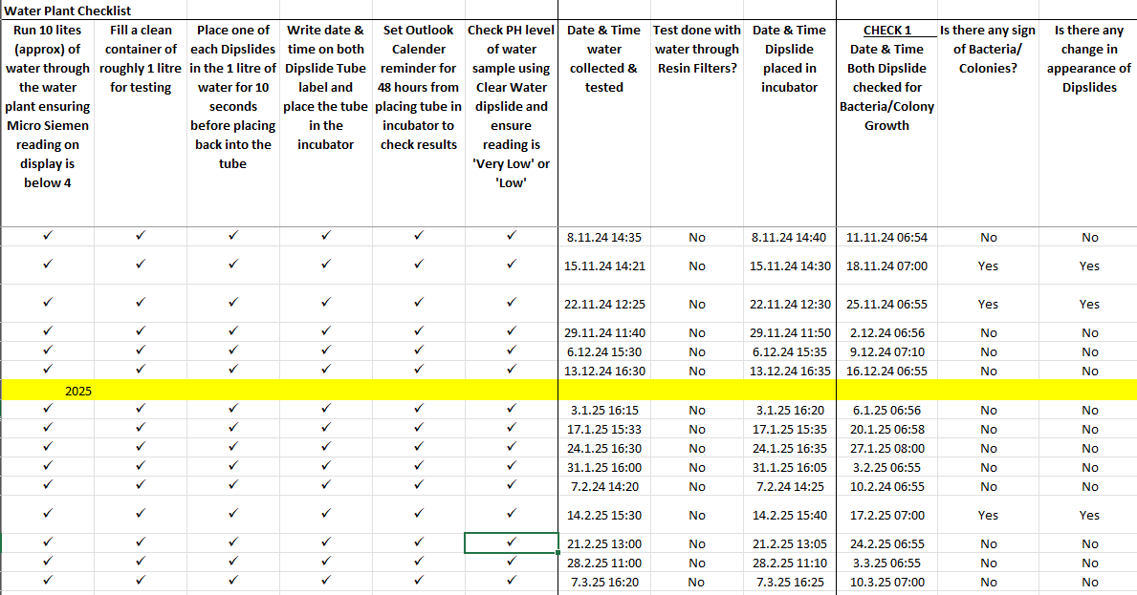Select the "8.11.24 14:35" water collected cell
This screenshot has height=595, width=1137.
point(602,238)
